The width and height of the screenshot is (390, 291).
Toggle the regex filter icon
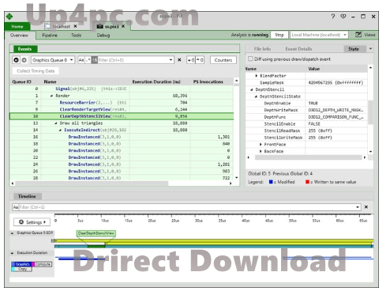[88, 60]
